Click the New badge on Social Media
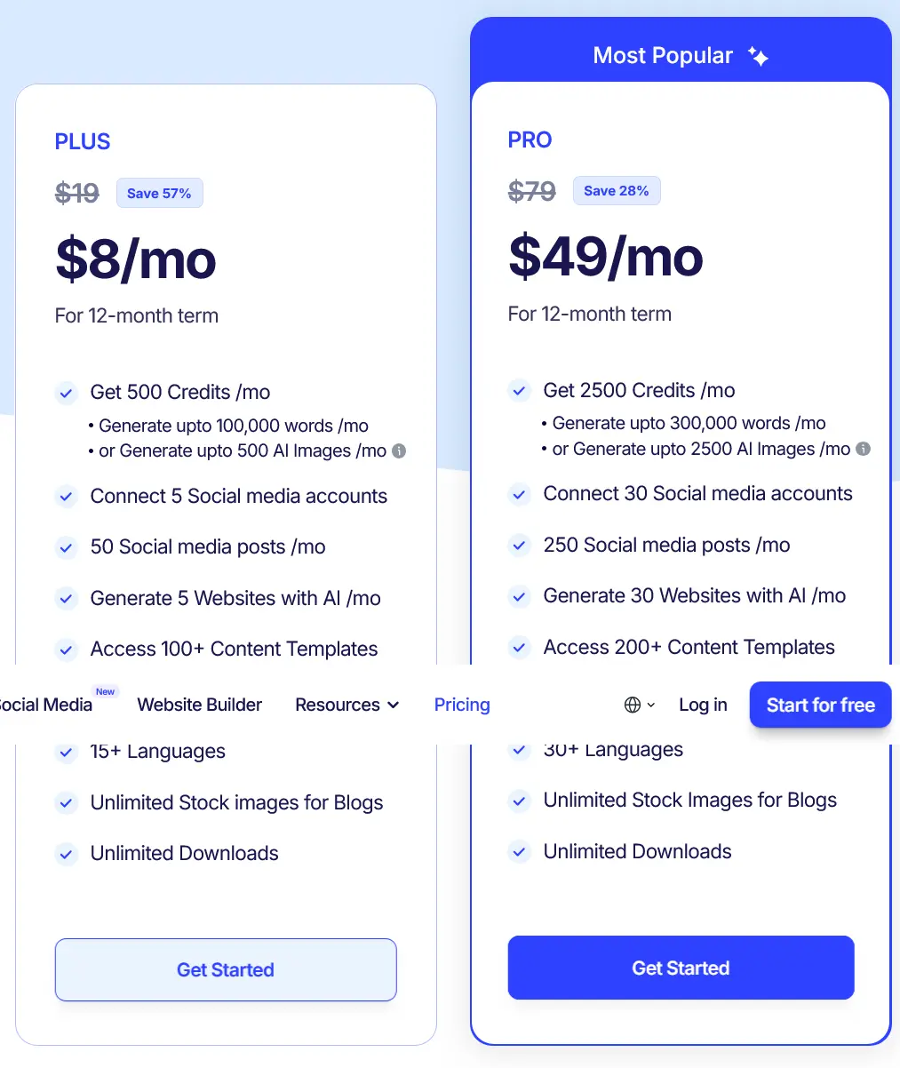This screenshot has height=1068, width=900. coord(105,690)
